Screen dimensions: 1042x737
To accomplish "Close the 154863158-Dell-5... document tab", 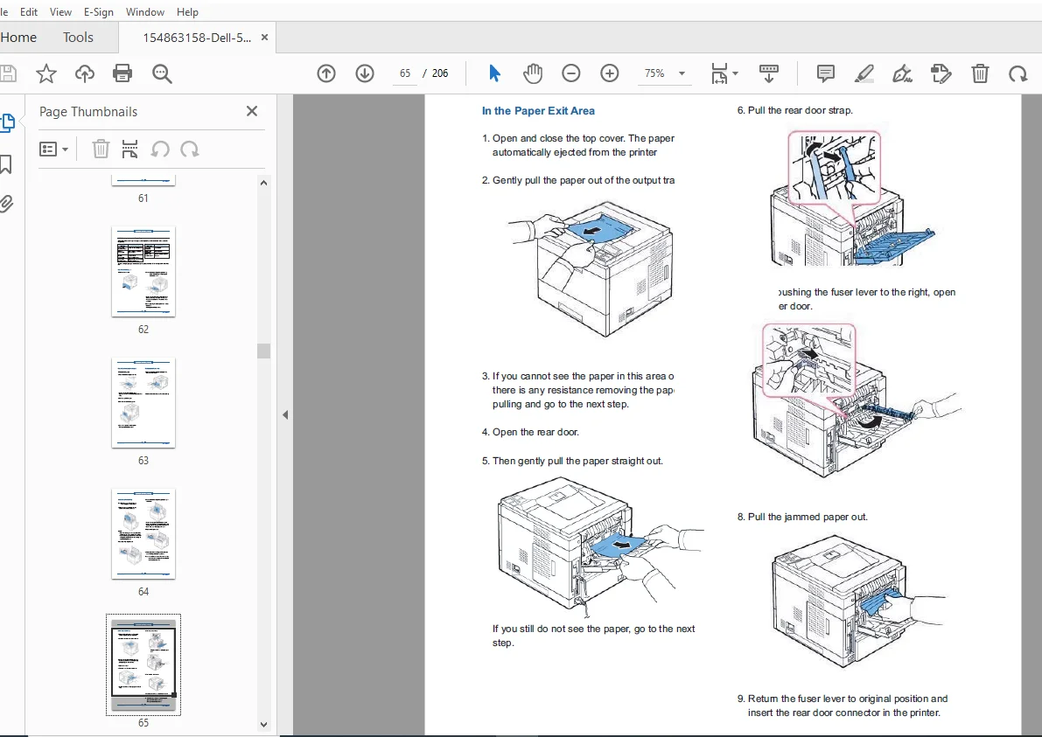I will click(x=264, y=38).
